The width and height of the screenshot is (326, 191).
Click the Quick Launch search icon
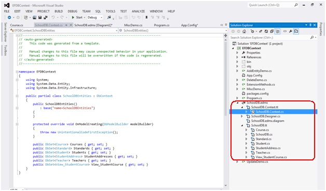(x=296, y=5)
